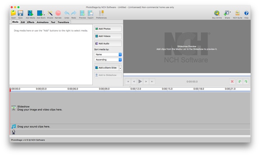The image size is (260, 156).
Task: Click the 0:00:12.0 mark on timeline ruler
Action: [x=135, y=89]
